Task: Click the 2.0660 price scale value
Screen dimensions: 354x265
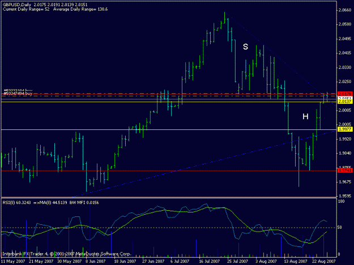Action: (x=345, y=10)
